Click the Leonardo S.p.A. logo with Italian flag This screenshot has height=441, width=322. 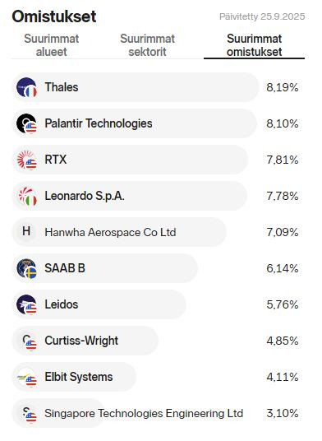[26, 196]
